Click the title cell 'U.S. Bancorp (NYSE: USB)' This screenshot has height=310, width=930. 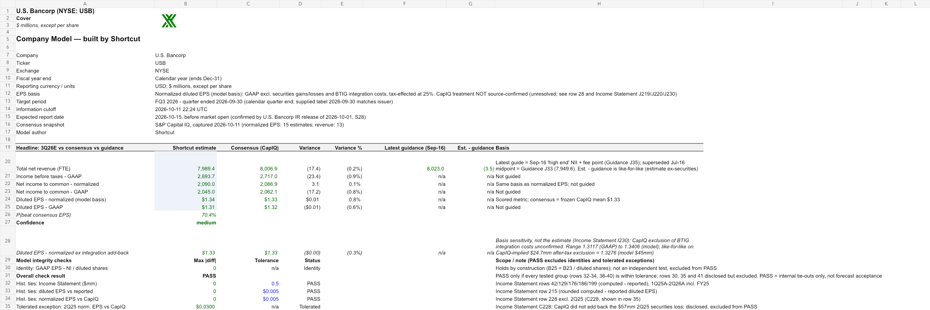pos(55,11)
